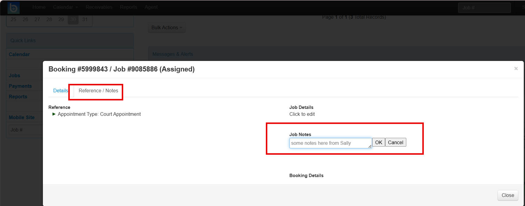Click the Quick Links panel header
The width and height of the screenshot is (525, 206).
pyautogui.click(x=70, y=40)
